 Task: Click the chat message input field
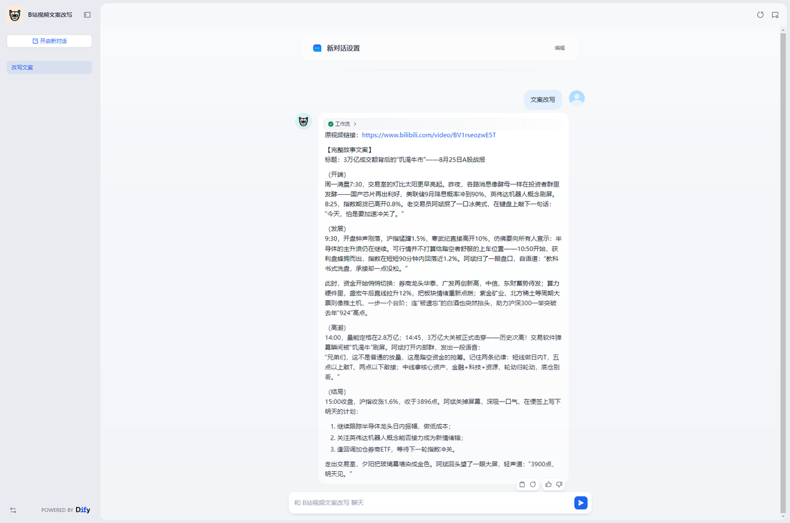pos(432,503)
